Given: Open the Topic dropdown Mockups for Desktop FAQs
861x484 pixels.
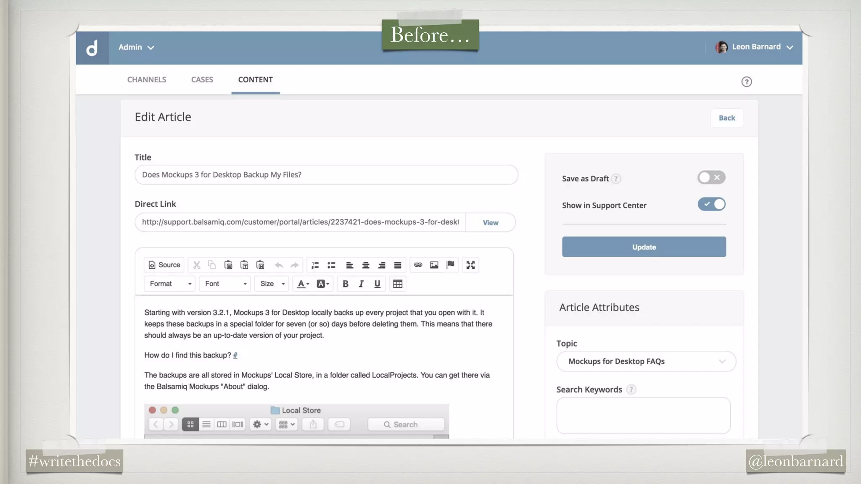Looking at the screenshot, I should pos(646,361).
